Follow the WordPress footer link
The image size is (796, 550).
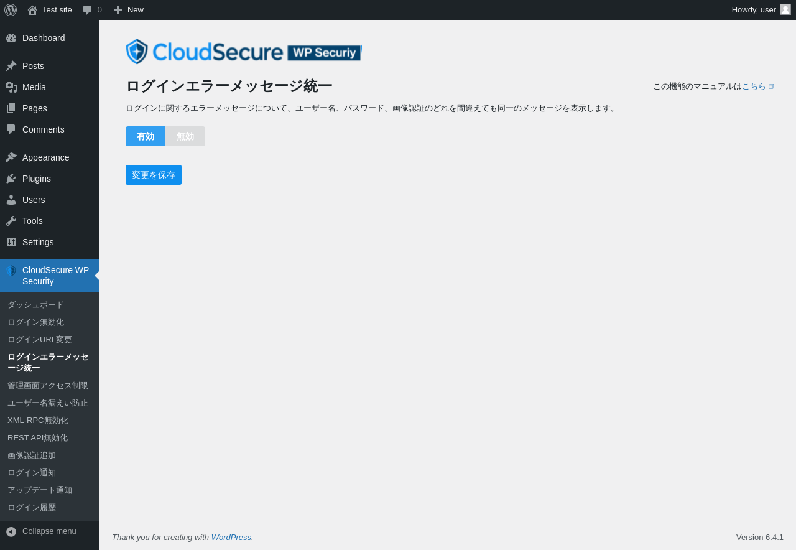231,537
